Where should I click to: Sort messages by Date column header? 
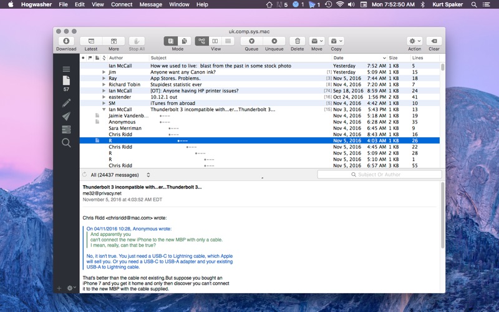pyautogui.click(x=339, y=58)
